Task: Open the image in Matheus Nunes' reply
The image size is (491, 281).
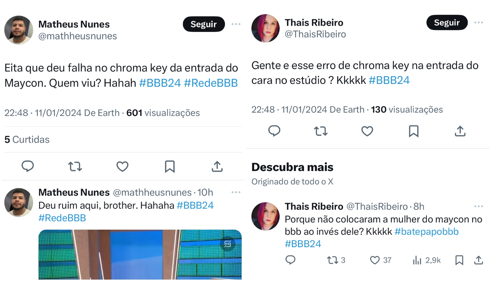Action: tap(140, 256)
